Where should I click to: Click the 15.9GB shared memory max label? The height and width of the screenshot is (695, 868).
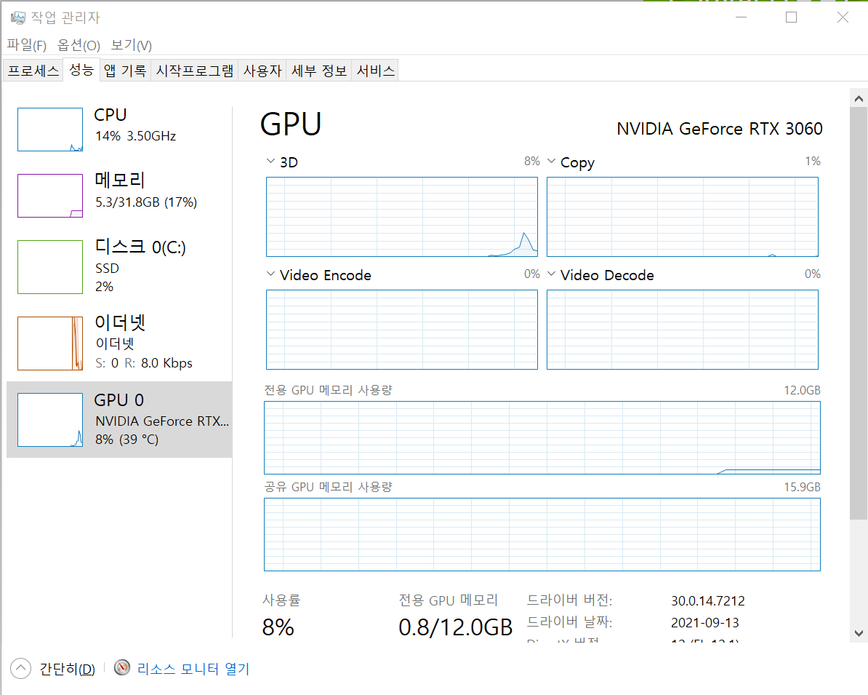(802, 487)
